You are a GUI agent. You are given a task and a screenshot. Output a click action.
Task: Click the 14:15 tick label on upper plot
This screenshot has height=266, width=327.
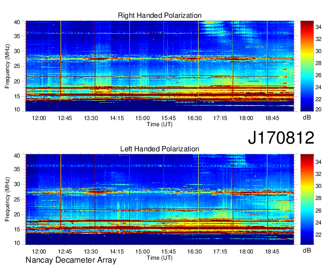click(117, 118)
